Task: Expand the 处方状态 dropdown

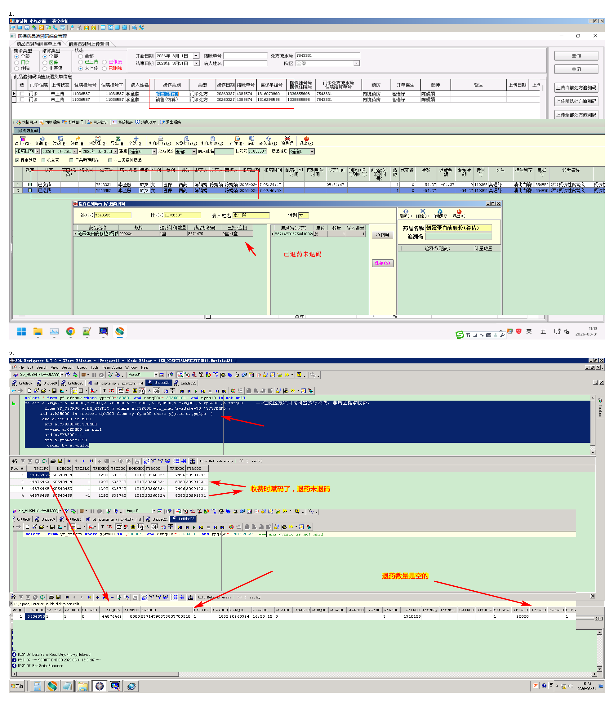Action: 194,152
